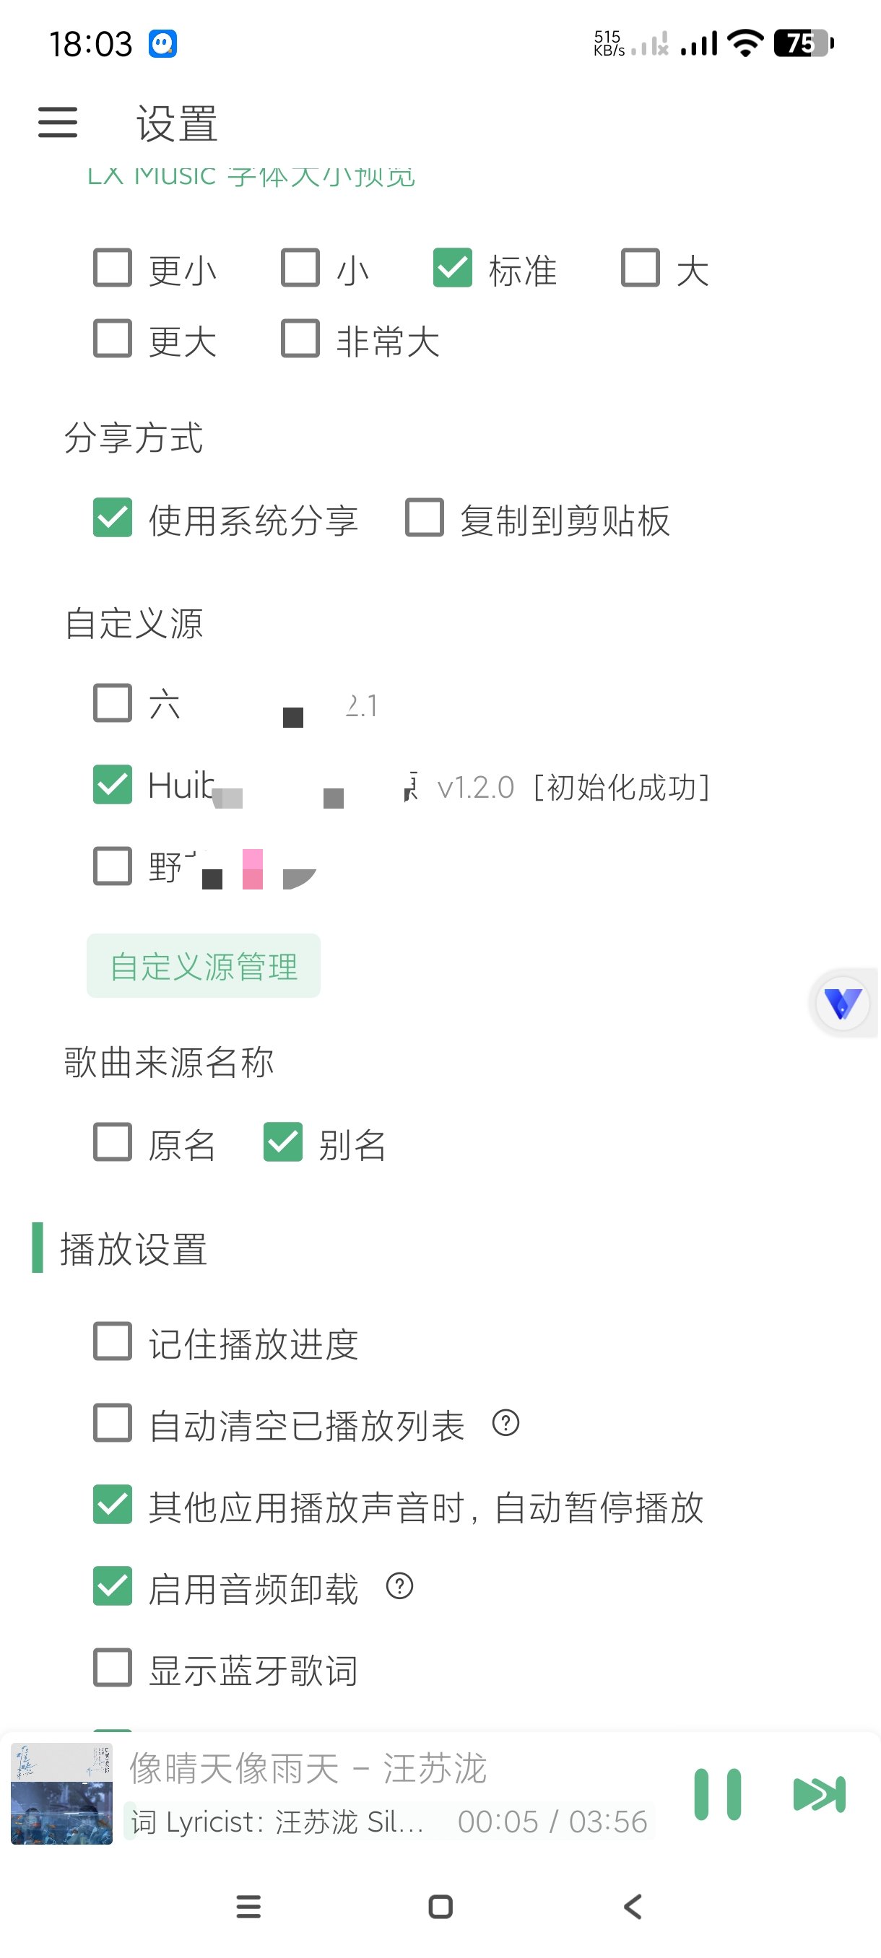Image resolution: width=881 pixels, height=1958 pixels.
Task: Select the 大 font size checkbox
Action: (640, 269)
